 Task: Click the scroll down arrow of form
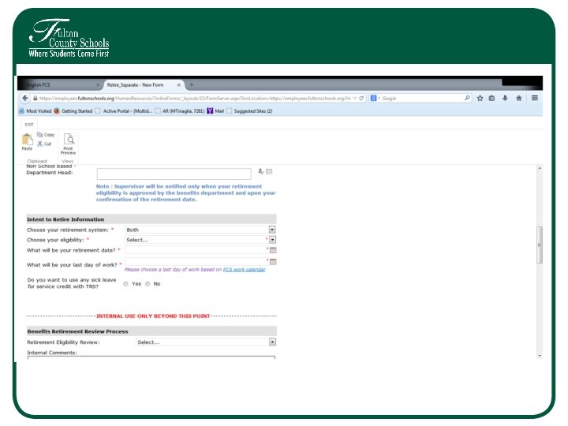click(x=540, y=356)
